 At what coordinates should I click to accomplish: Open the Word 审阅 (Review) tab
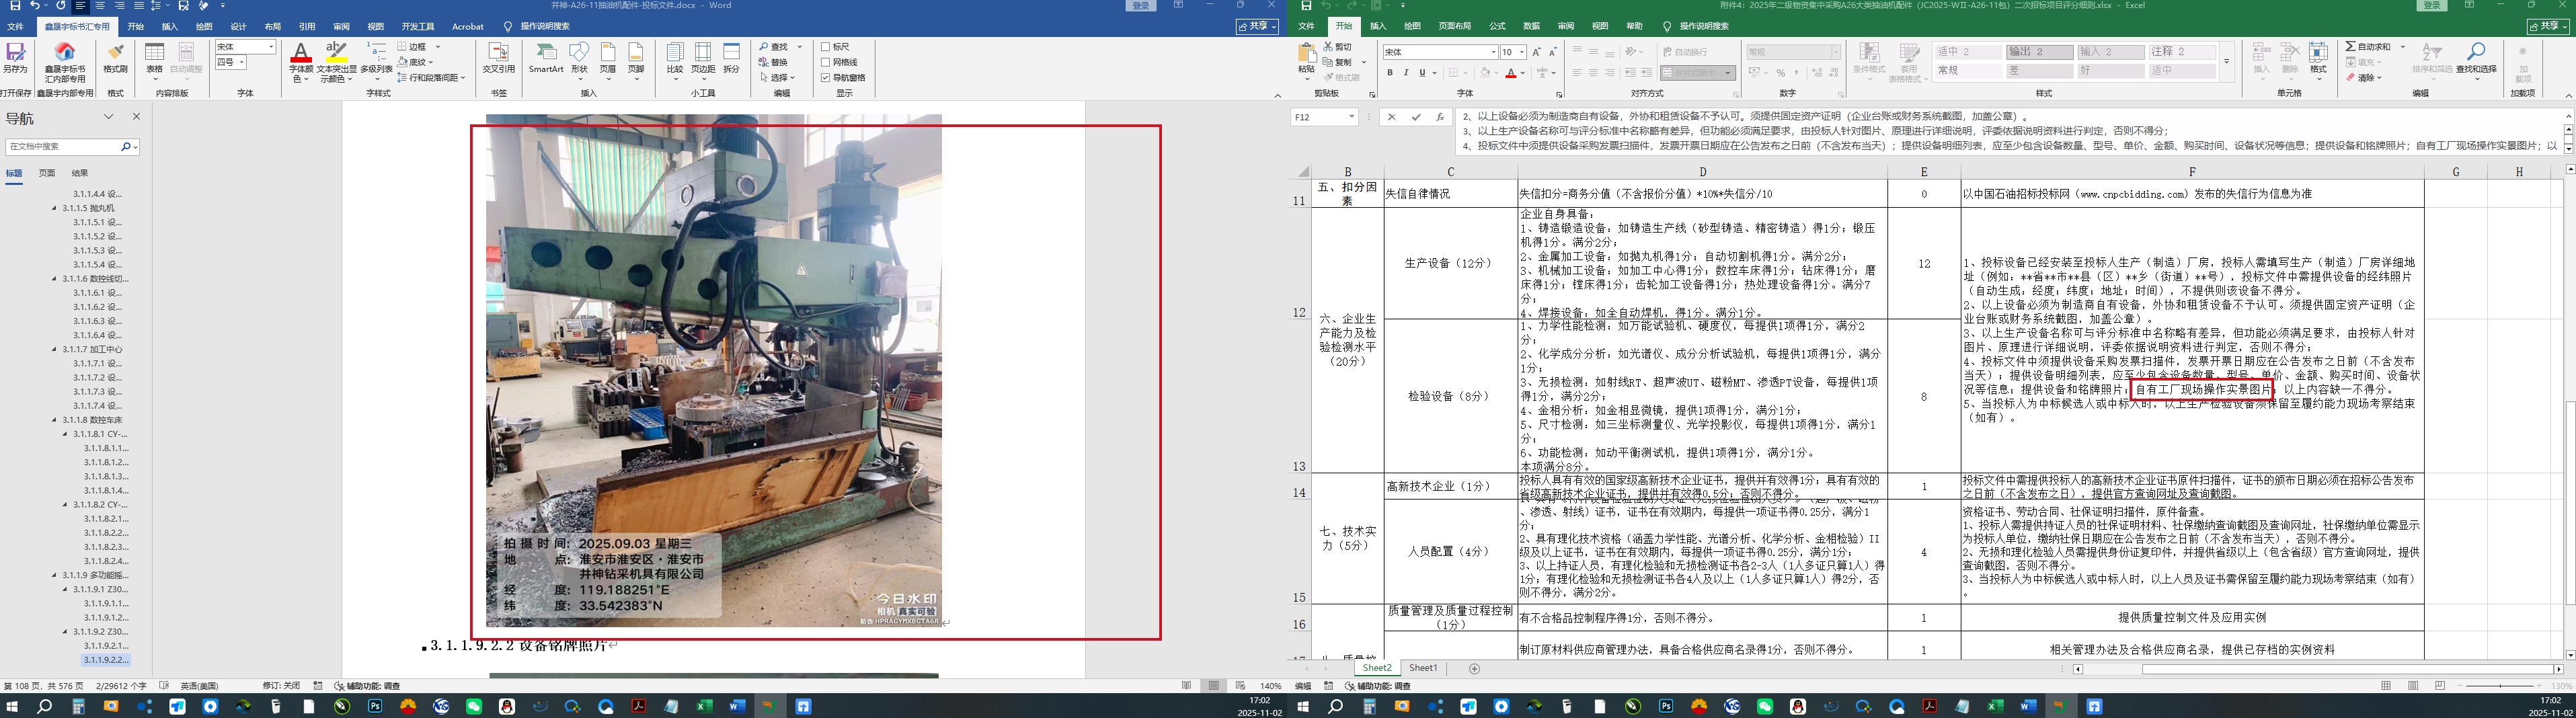[341, 27]
